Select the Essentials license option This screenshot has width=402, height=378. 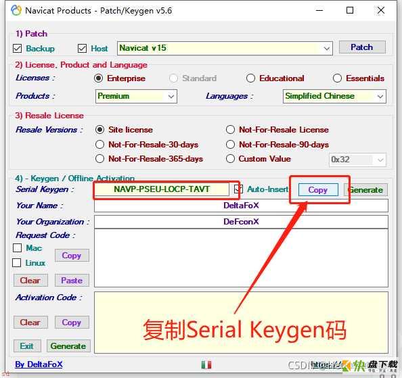point(337,78)
